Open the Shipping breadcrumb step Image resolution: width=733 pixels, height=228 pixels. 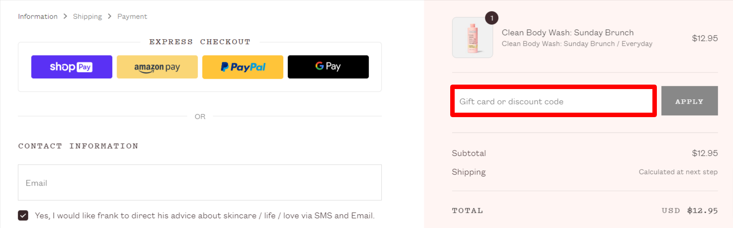pos(87,16)
